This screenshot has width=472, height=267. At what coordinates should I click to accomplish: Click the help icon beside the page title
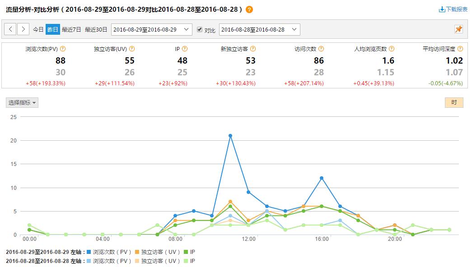249,9
